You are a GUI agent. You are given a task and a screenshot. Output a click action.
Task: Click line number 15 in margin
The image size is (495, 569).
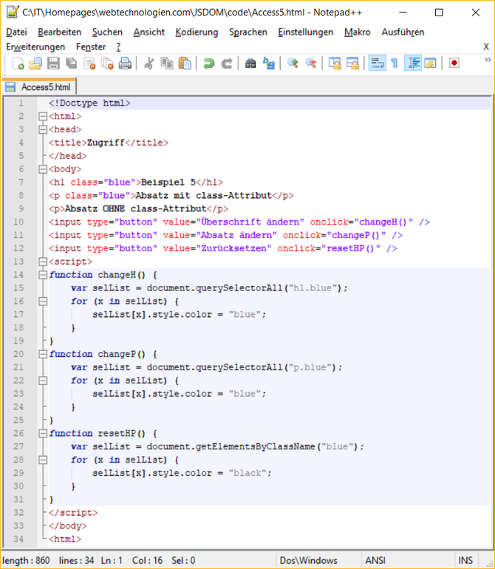coord(18,287)
